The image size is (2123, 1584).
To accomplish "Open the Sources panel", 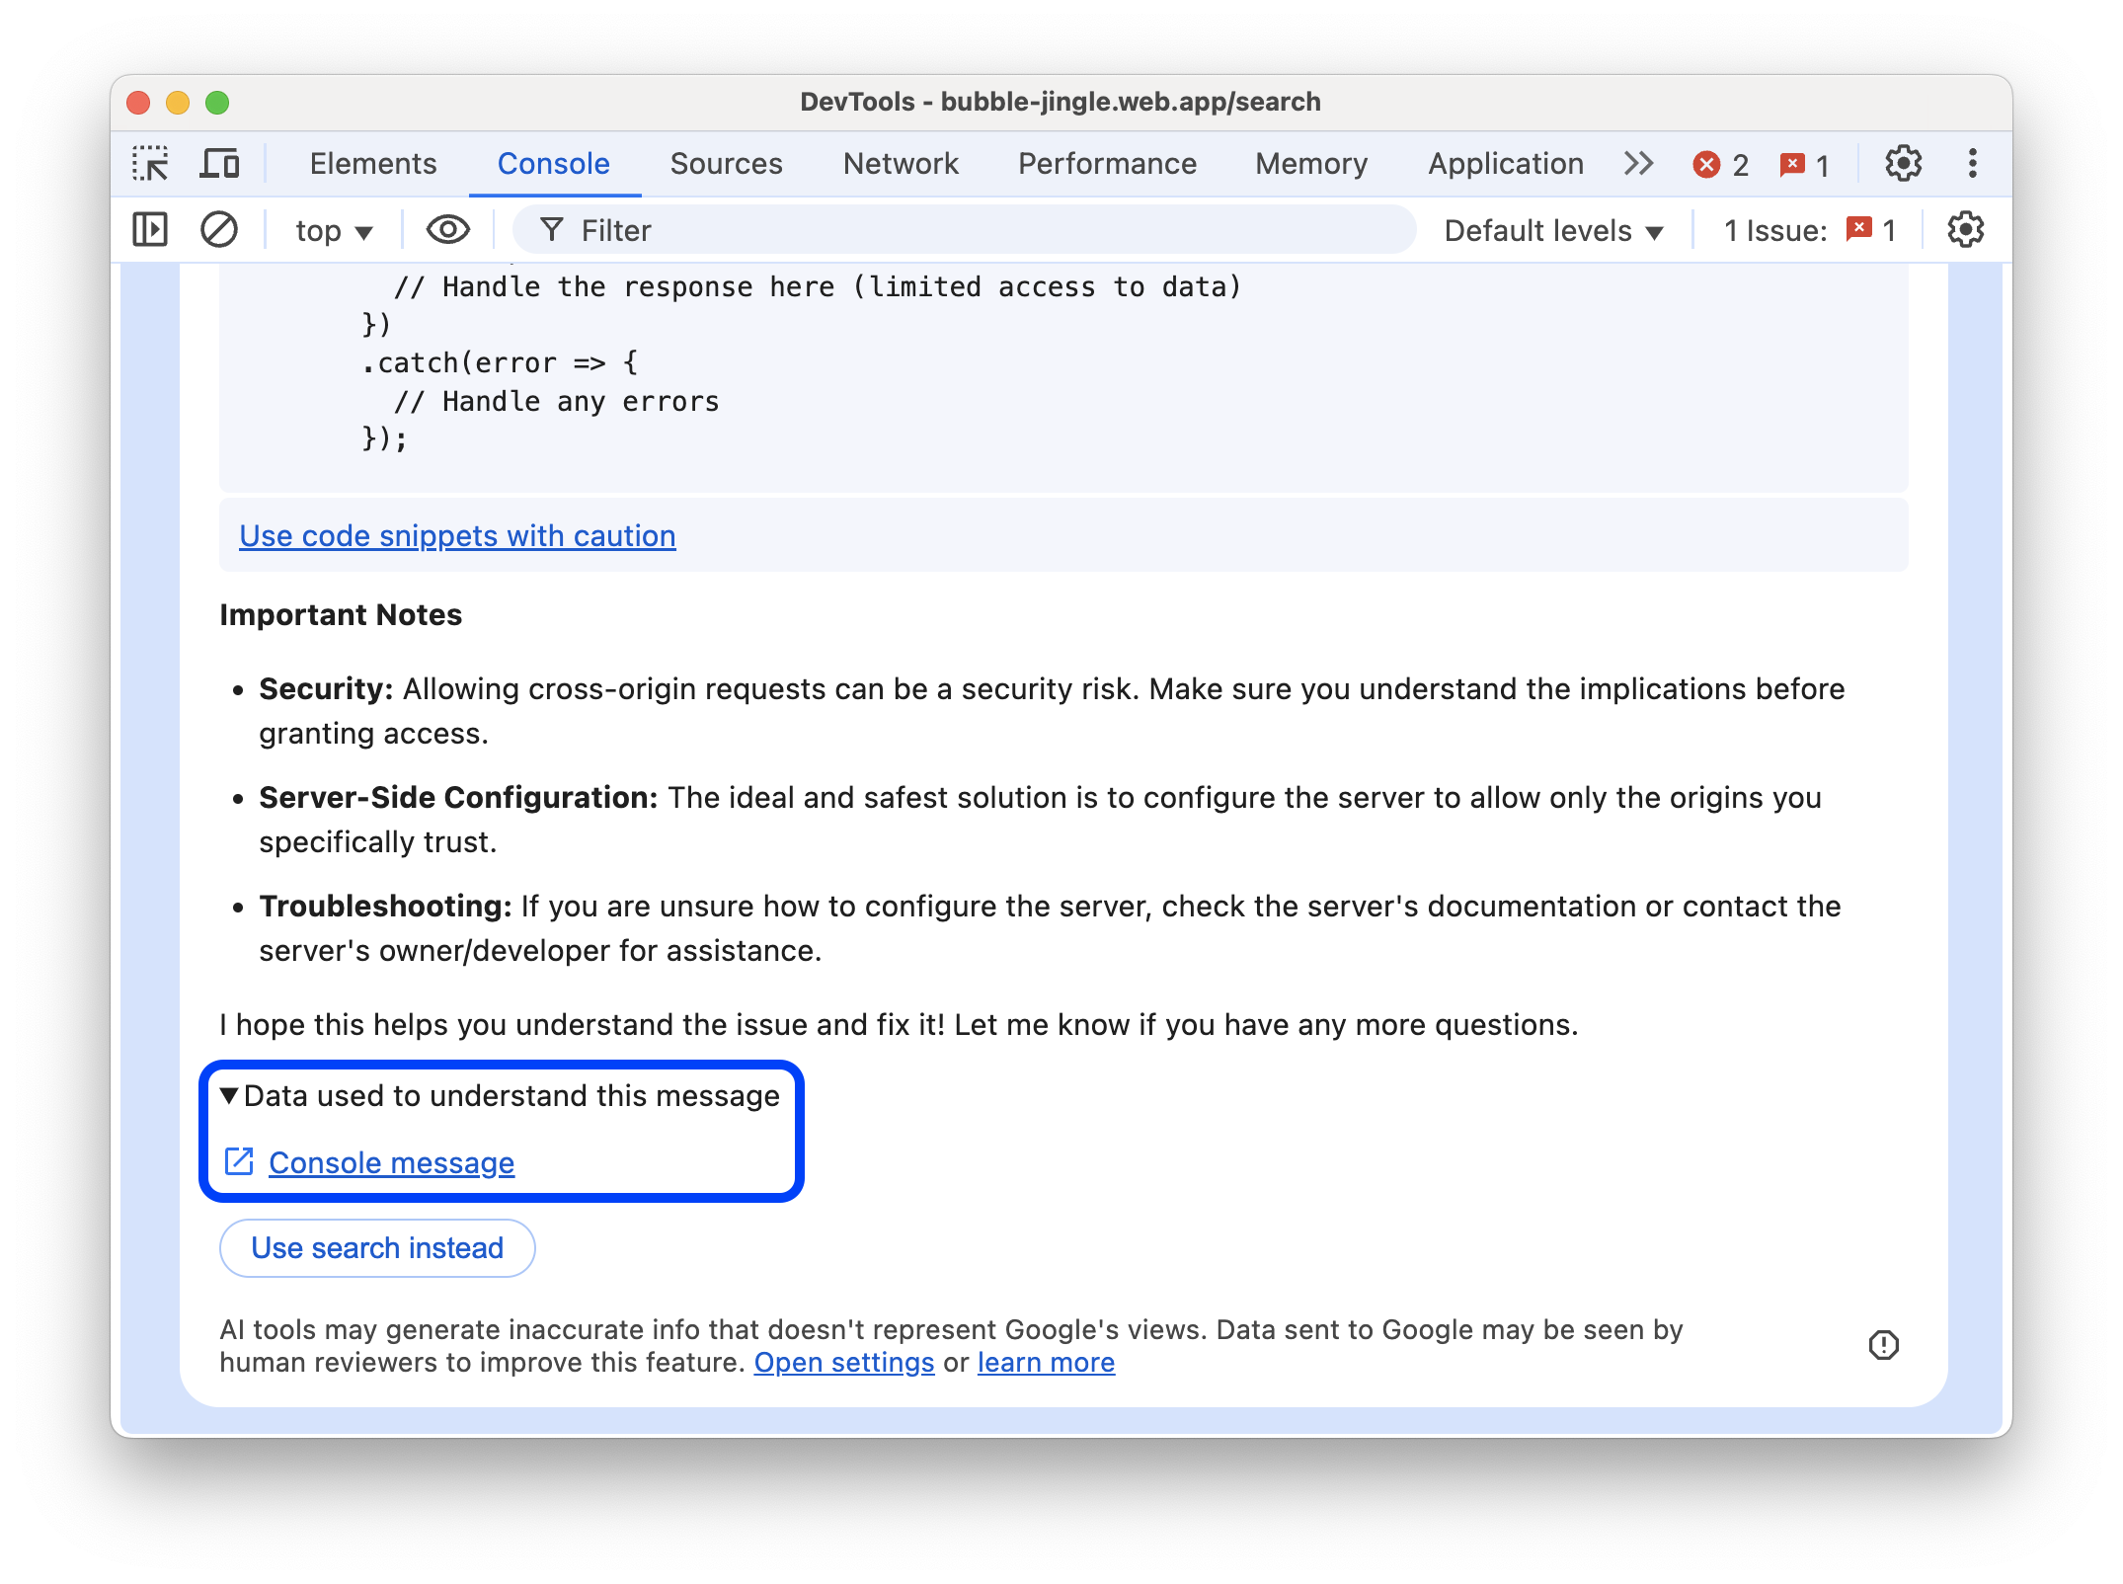I will coord(727,163).
